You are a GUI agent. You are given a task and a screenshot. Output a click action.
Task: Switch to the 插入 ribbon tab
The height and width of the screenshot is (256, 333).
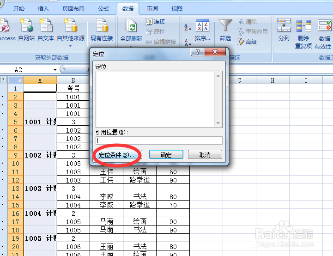43,9
